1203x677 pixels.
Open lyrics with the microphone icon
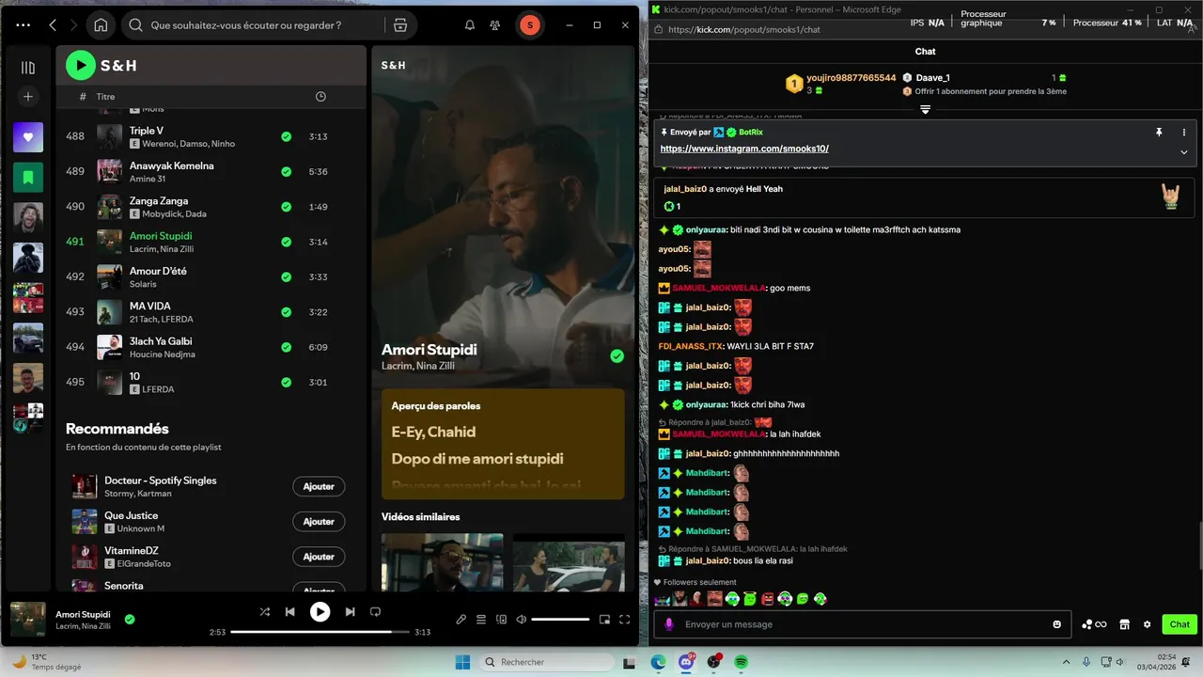(461, 619)
